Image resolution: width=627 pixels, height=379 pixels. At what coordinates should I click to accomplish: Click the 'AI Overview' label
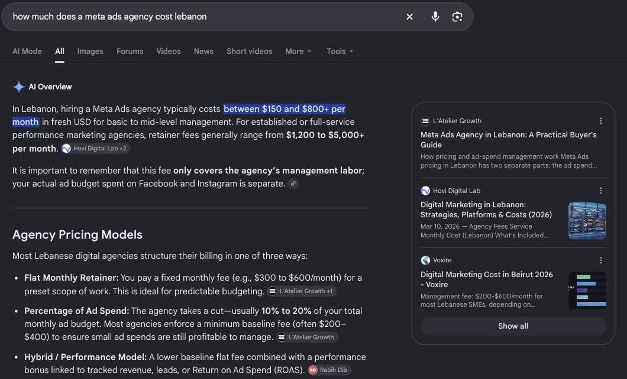pos(50,87)
